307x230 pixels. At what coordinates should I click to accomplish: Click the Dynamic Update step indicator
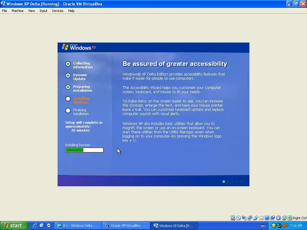68,75
